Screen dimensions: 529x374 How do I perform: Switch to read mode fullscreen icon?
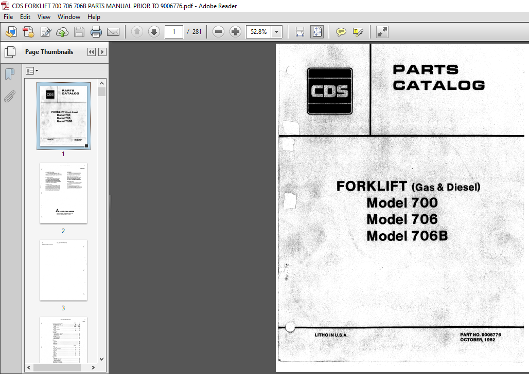coord(382,32)
